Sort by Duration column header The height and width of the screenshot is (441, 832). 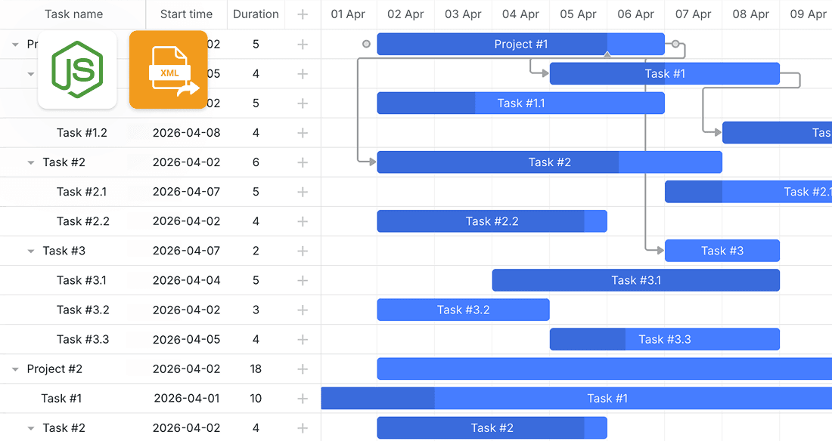point(256,14)
